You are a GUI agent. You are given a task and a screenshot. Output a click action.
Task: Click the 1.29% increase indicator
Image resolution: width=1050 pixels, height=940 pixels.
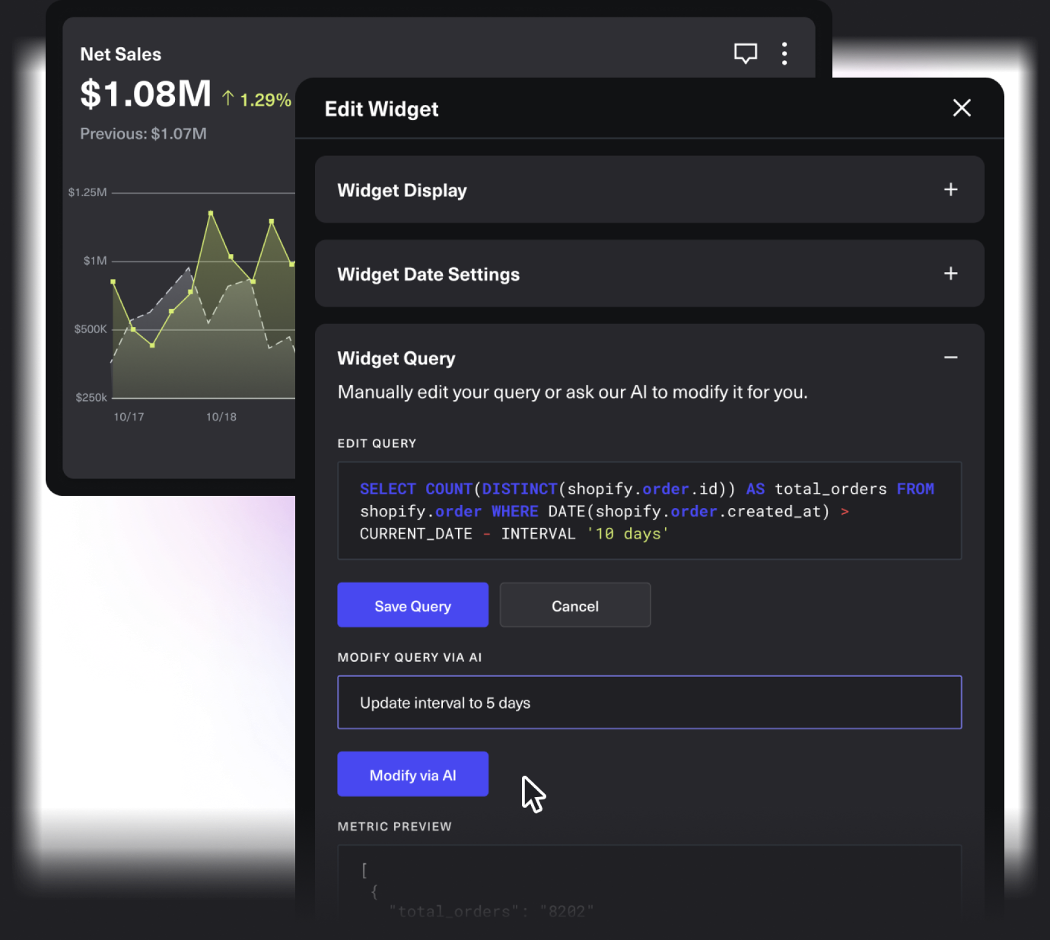pyautogui.click(x=256, y=100)
